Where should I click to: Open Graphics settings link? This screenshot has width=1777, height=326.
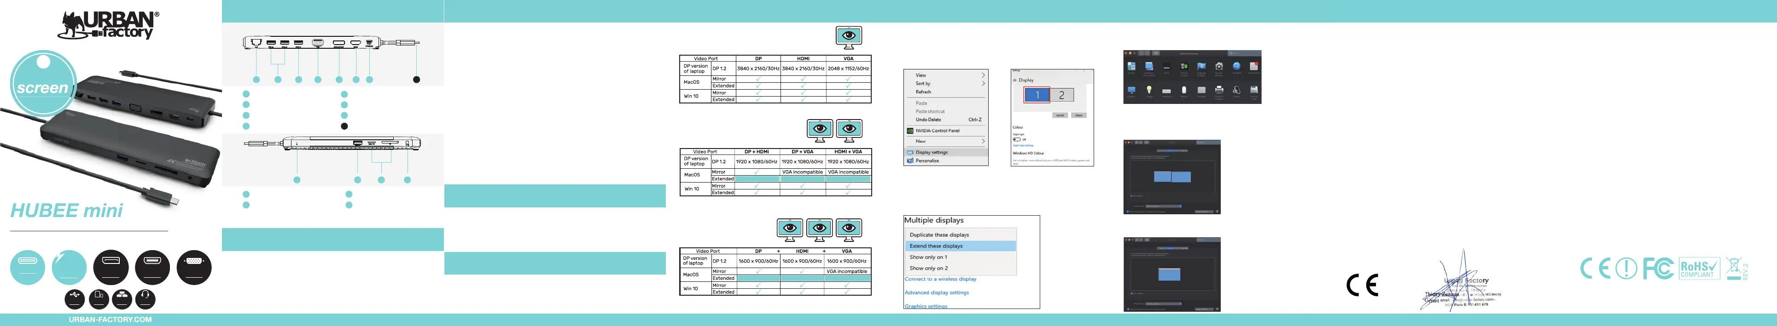point(926,306)
